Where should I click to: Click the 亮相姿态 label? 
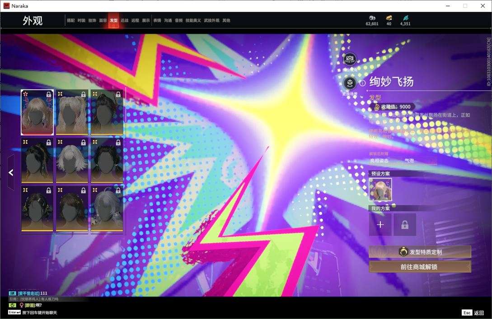tap(379, 161)
